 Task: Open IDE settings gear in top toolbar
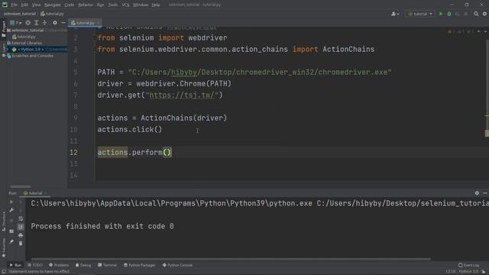(x=484, y=14)
